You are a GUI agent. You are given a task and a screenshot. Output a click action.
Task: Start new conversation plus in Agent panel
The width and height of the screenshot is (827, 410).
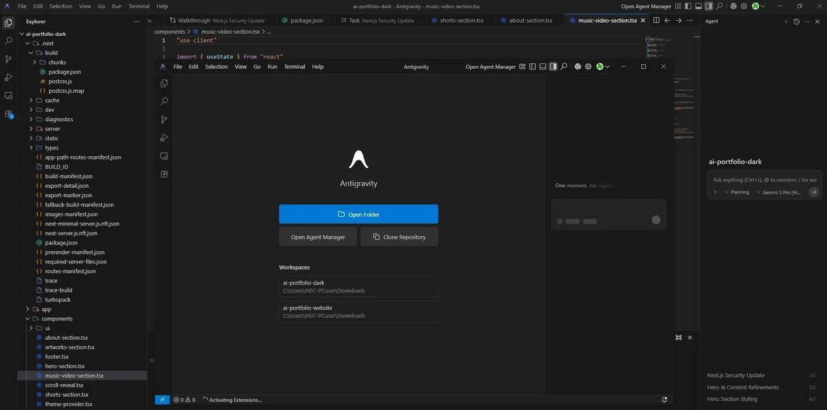[786, 21]
